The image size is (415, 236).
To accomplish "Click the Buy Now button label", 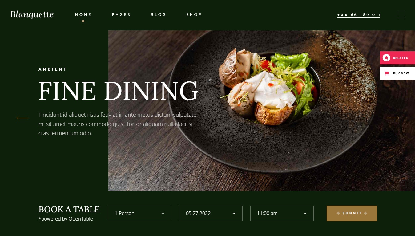I will click(401, 73).
